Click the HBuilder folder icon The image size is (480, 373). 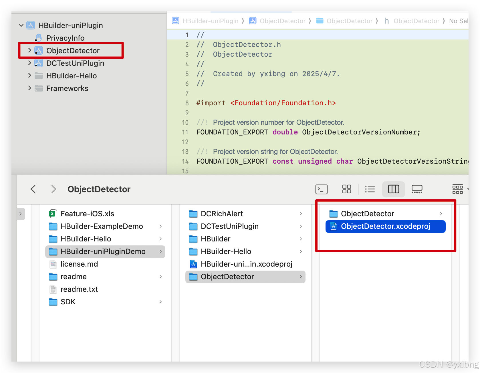(193, 239)
